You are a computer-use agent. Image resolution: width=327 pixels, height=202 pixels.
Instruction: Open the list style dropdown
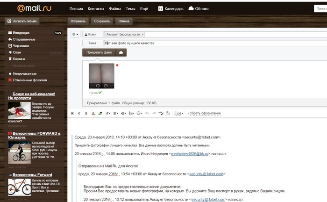point(131,113)
